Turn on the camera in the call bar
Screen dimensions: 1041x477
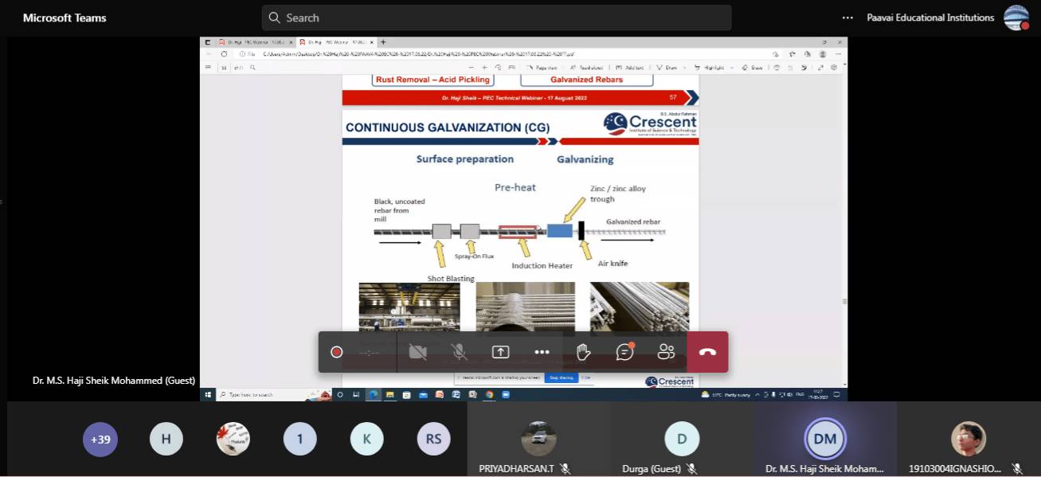(417, 352)
